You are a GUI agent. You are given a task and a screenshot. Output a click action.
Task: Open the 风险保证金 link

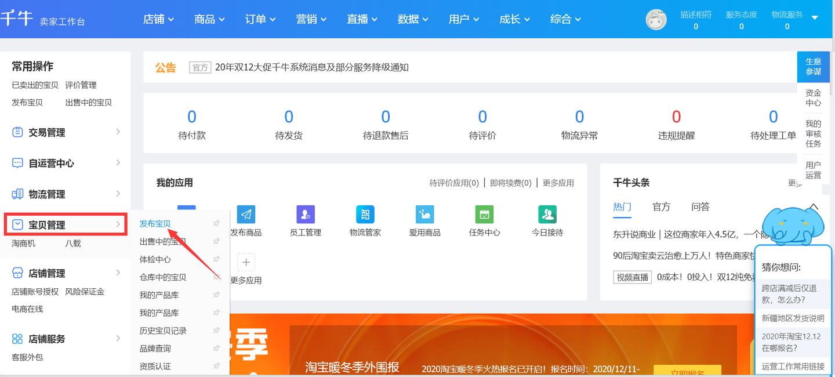click(x=85, y=291)
